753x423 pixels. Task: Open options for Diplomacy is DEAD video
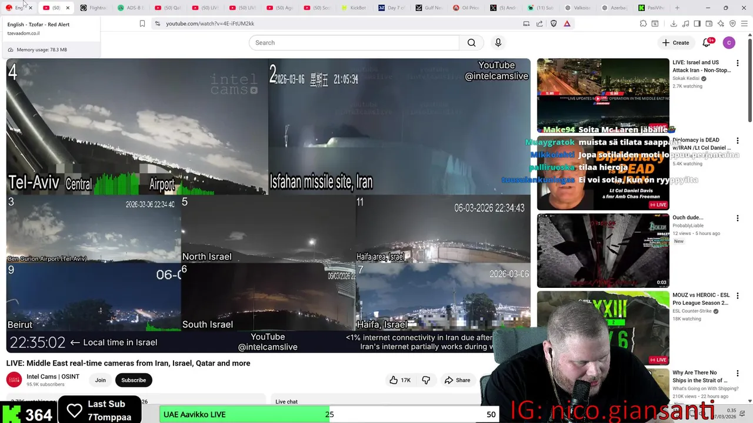click(x=737, y=141)
